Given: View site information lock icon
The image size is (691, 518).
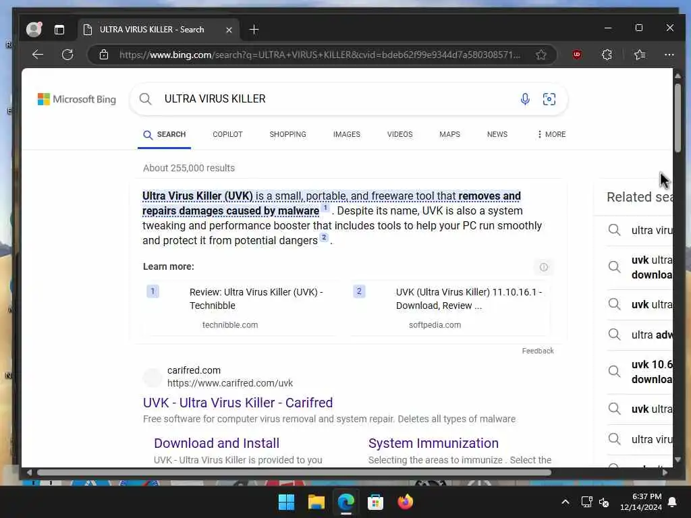Looking at the screenshot, I should tap(103, 55).
